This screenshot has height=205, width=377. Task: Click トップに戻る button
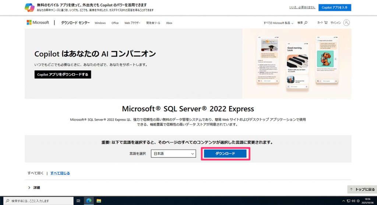point(362,190)
